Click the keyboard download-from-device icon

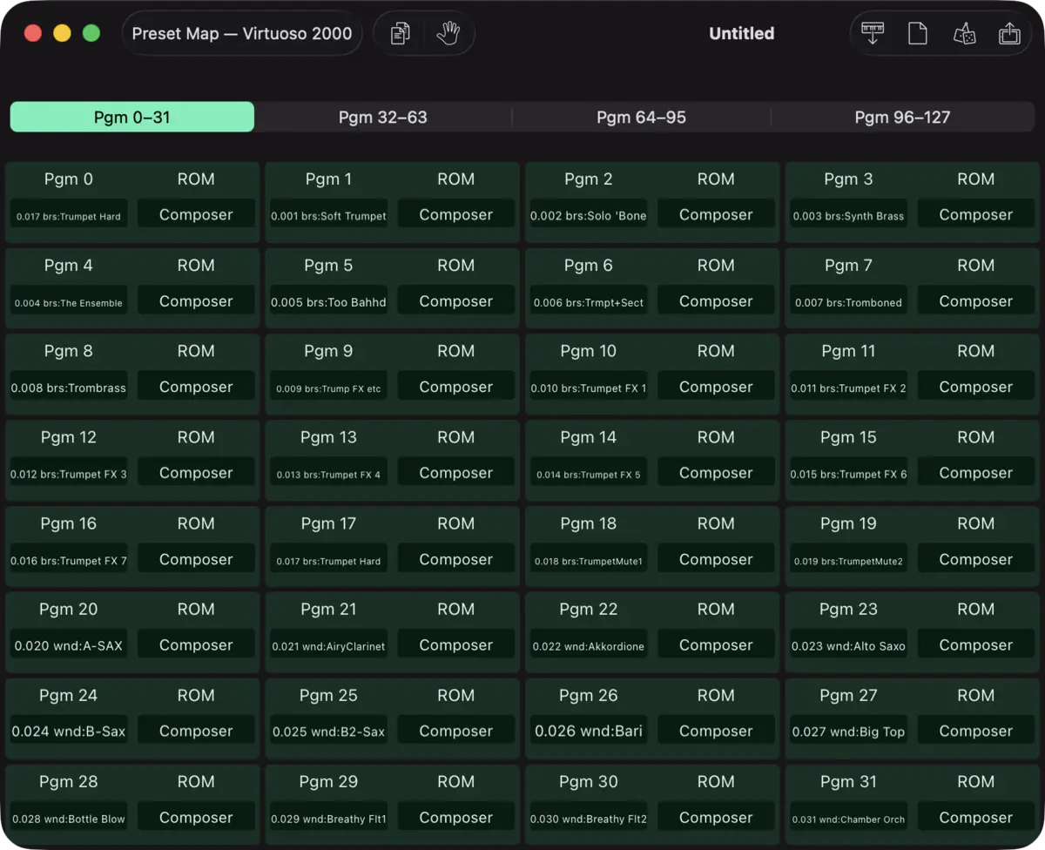point(872,34)
